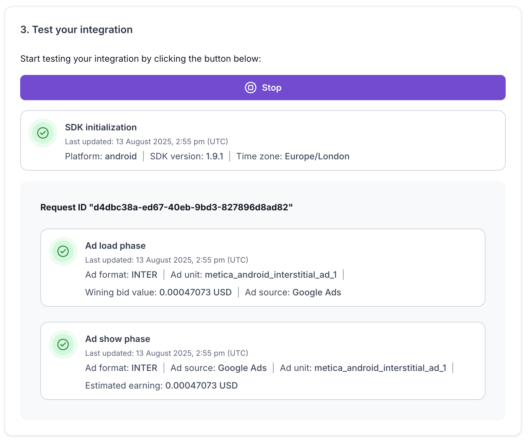Click the Ad load phase heading
The height and width of the screenshot is (444, 529).
[x=115, y=246]
